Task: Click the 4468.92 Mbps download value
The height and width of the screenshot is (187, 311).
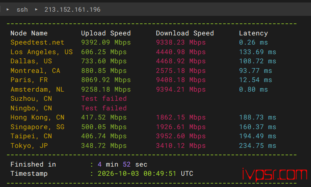Action: [181, 61]
